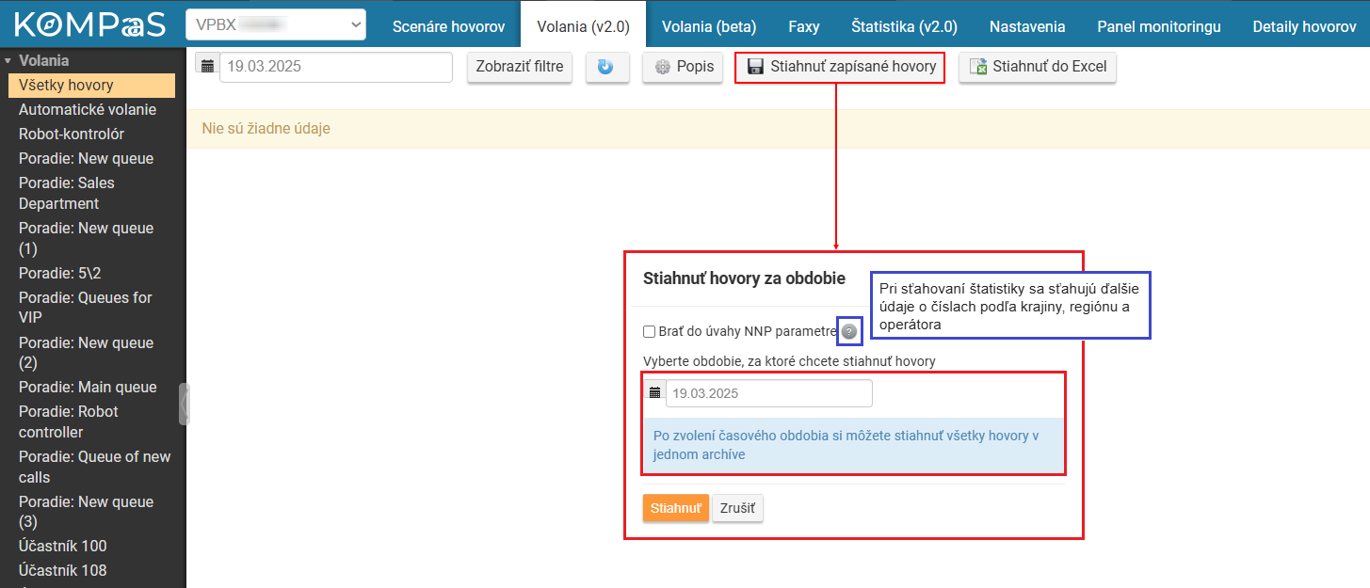The image size is (1370, 588).
Task: Click the 'Stiahnuť hovory za obdobie' heading
Action: click(x=744, y=278)
